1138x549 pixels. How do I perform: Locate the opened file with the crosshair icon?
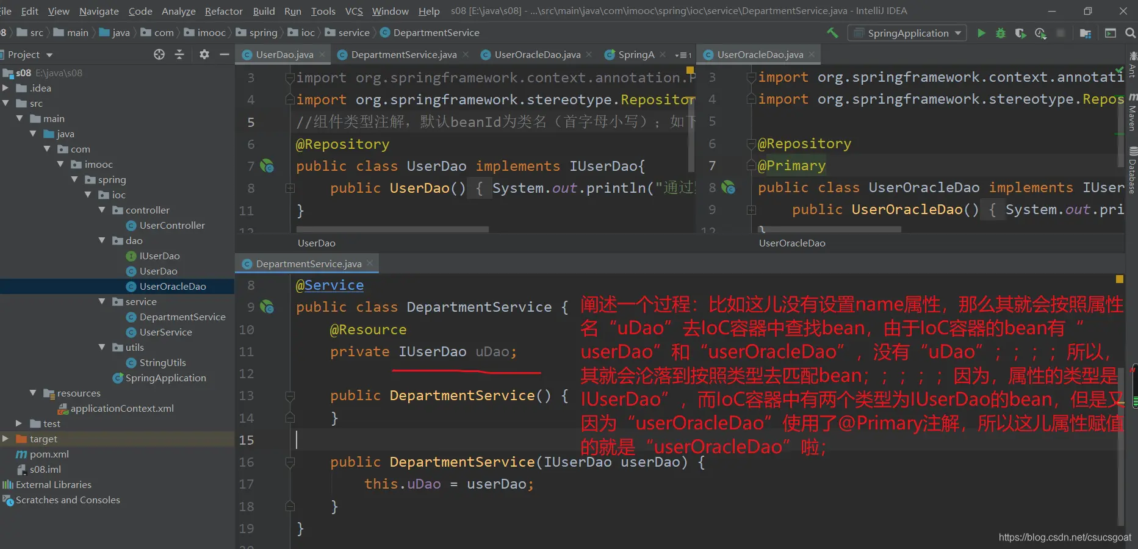point(159,54)
